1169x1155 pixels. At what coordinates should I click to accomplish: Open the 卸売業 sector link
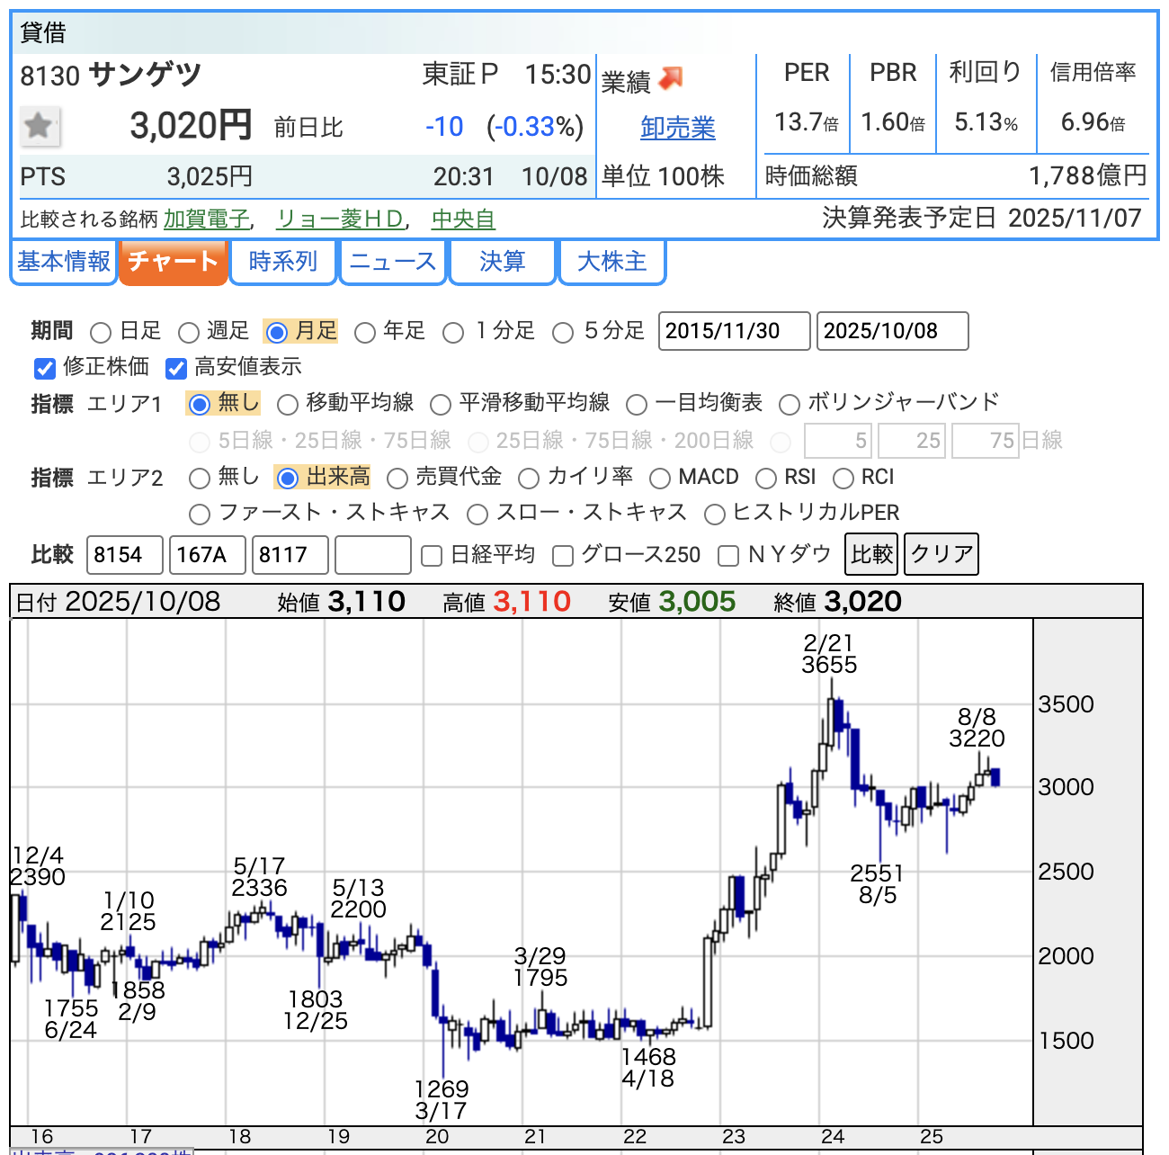point(677,128)
